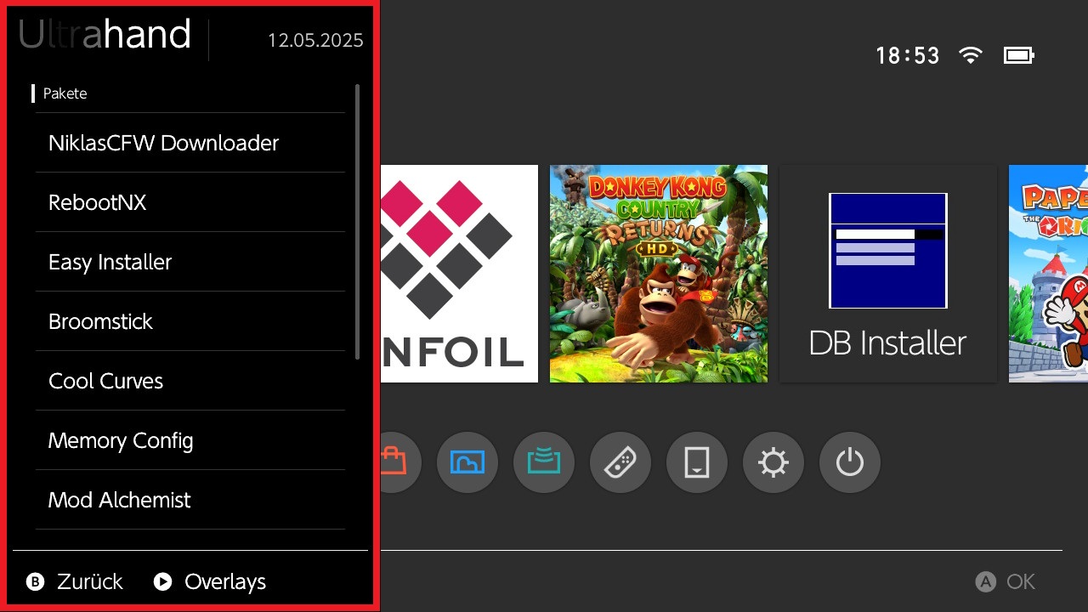This screenshot has width=1088, height=612.
Task: Go back with the Zurück button
Action: 89,582
